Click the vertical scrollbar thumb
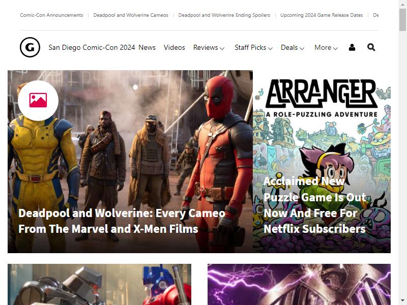Image resolution: width=407 pixels, height=305 pixels. tap(402, 20)
